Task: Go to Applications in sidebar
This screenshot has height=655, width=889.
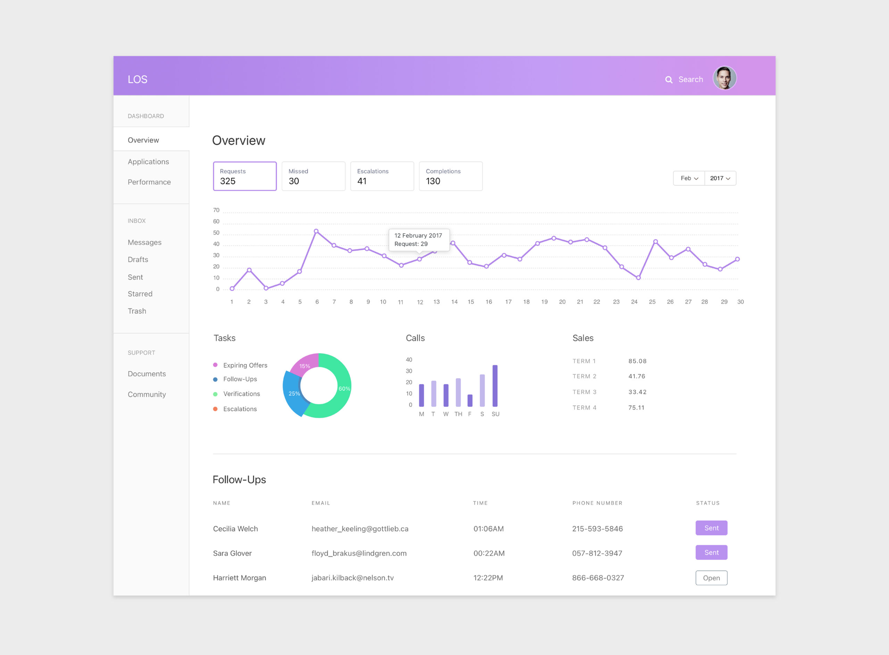Action: point(148,162)
